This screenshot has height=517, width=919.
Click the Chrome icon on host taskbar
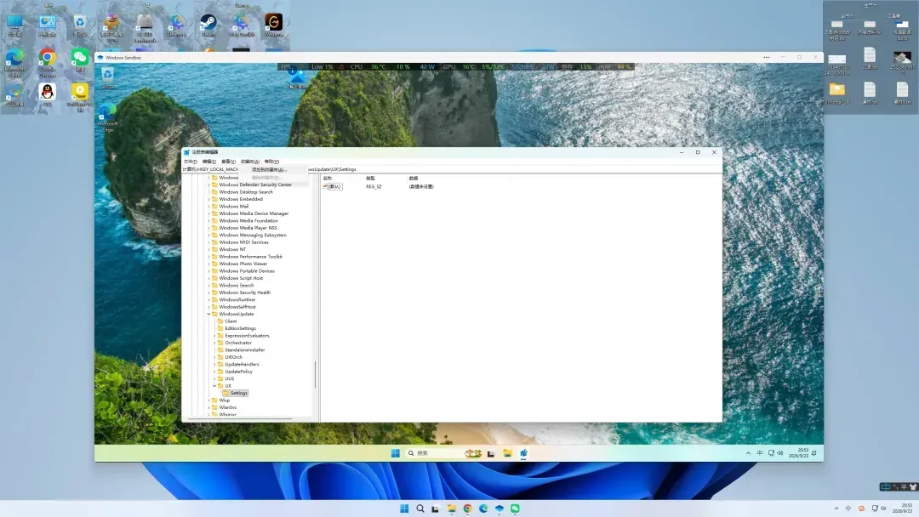467,508
